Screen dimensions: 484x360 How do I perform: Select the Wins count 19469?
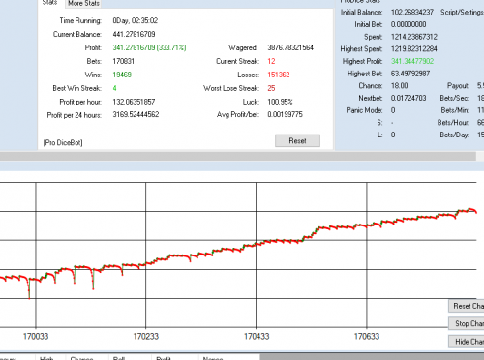pyautogui.click(x=122, y=75)
